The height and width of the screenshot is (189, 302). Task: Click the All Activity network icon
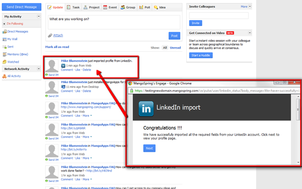point(5,76)
